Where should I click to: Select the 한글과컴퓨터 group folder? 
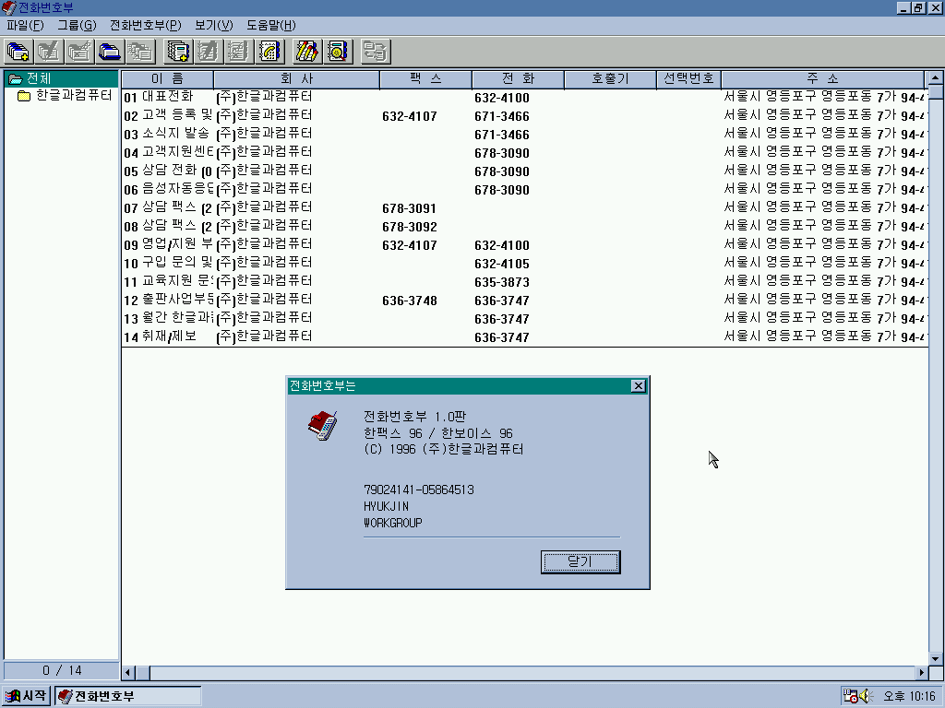[x=65, y=95]
